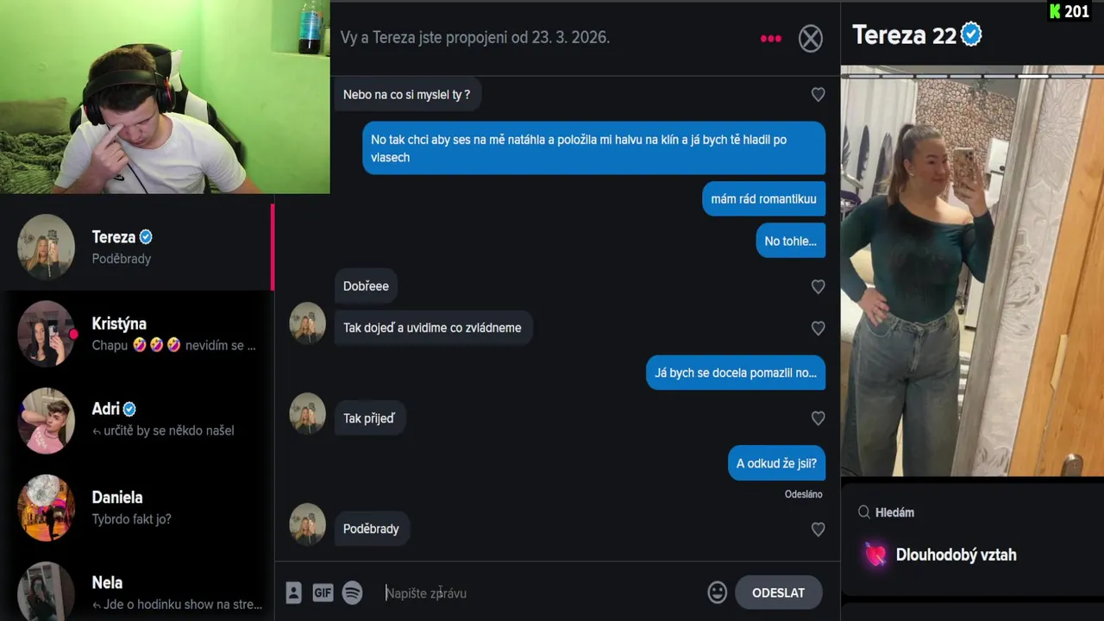Click Tereza's profile photo
The image size is (1104, 621).
[972, 272]
